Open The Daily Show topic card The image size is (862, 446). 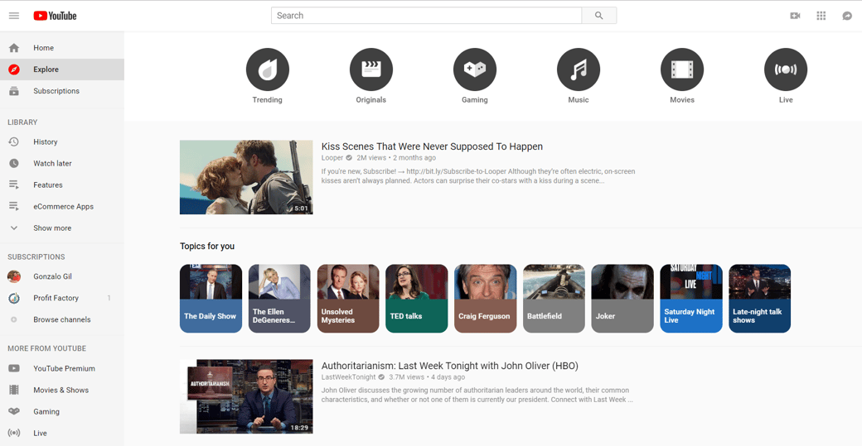(x=211, y=299)
